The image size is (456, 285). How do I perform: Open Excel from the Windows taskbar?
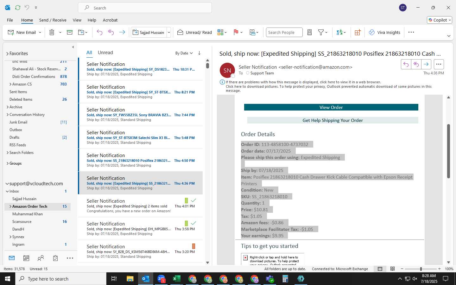point(176,279)
